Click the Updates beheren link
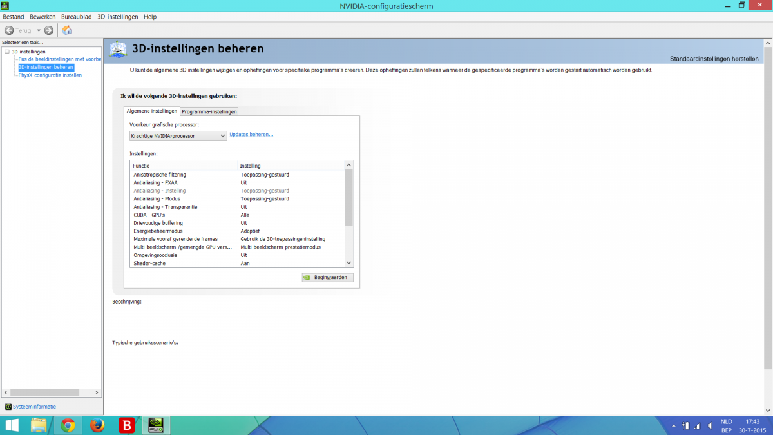Screen dimensions: 773x435 (251, 134)
